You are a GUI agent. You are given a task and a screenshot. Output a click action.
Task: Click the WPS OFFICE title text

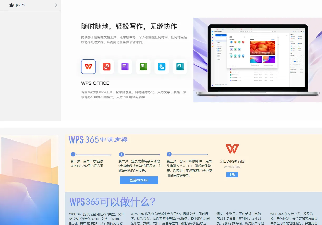95,83
